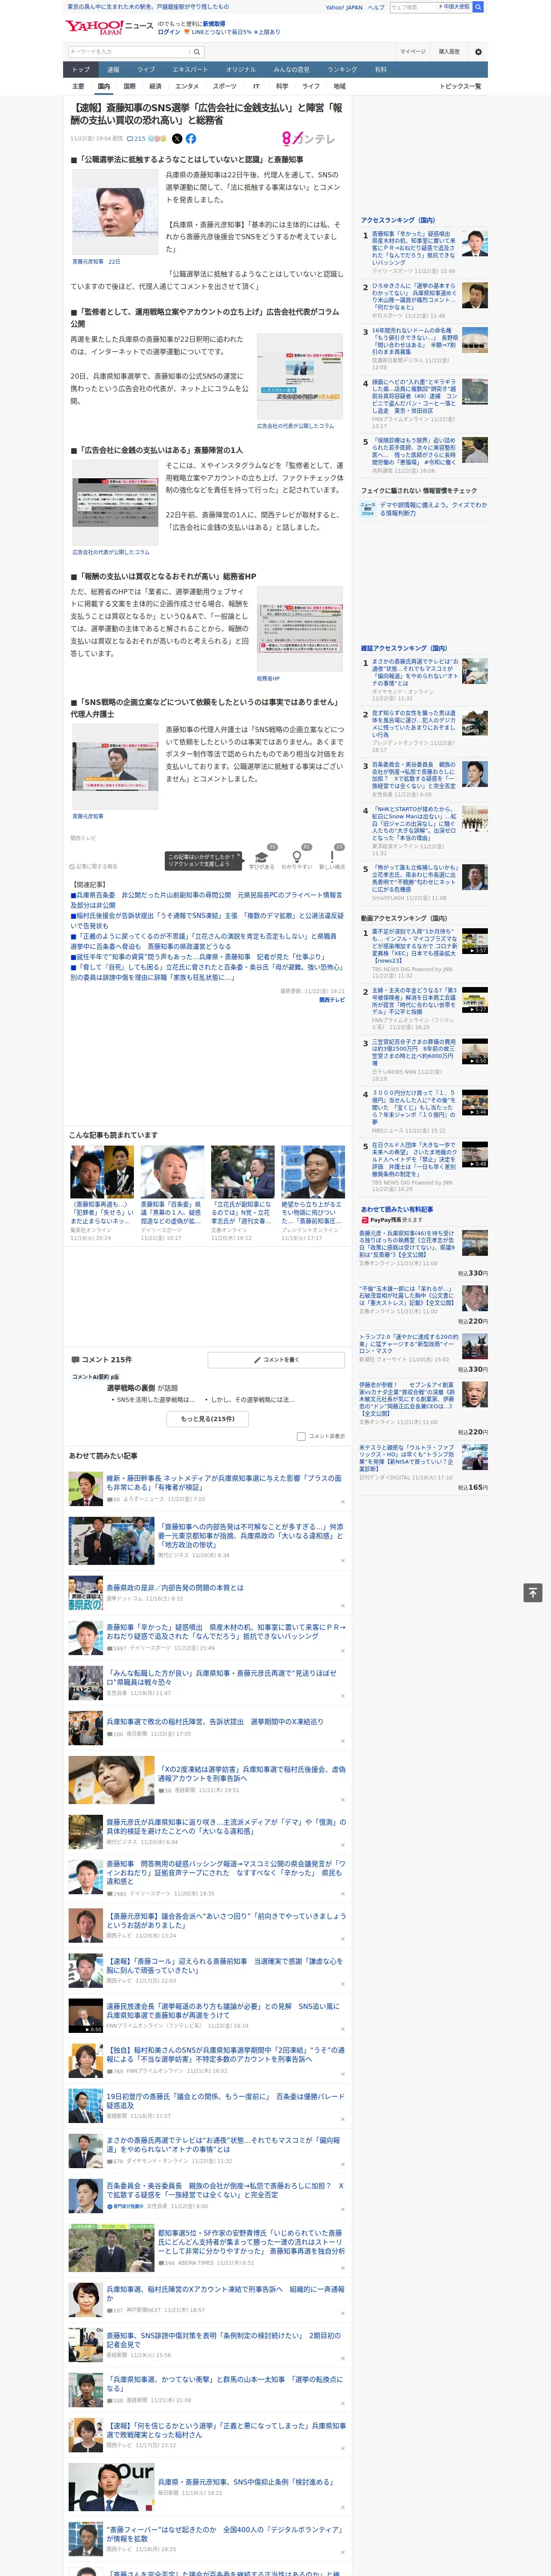The image size is (551, 2576).
Task: Open the 総務省HP screenshot image
Action: pyautogui.click(x=301, y=629)
